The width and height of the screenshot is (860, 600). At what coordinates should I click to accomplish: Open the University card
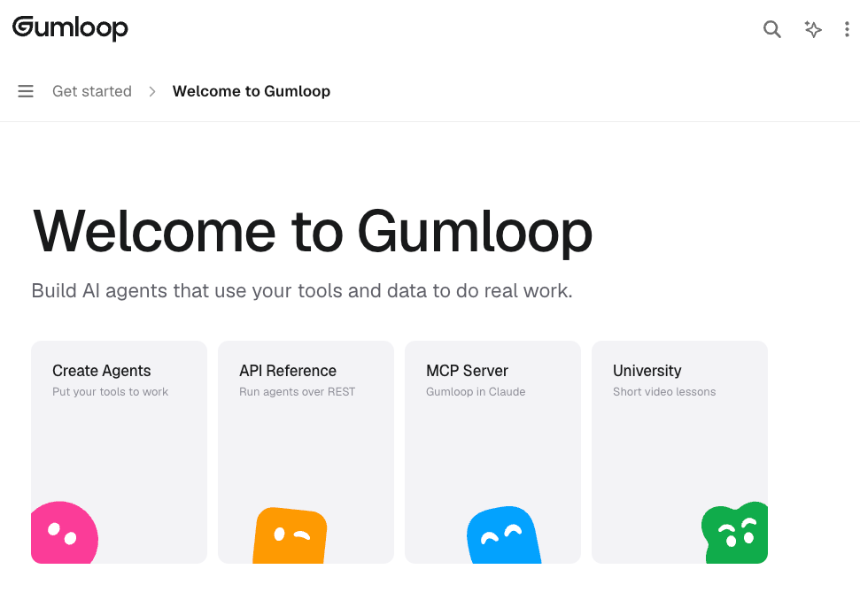[x=679, y=452]
